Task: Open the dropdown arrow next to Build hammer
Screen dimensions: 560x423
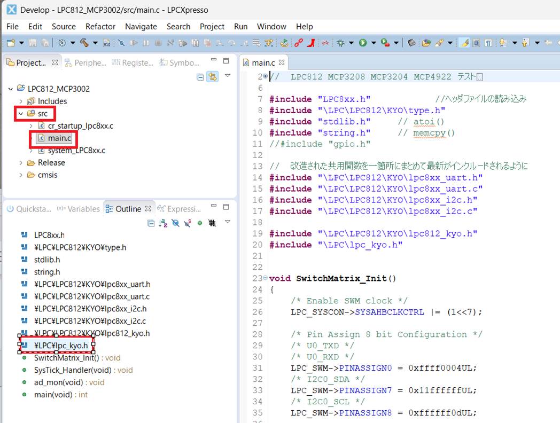Action: [x=95, y=43]
